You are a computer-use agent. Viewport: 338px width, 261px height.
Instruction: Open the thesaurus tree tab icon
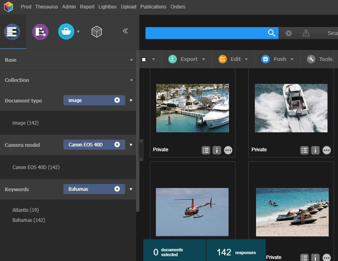pyautogui.click(x=40, y=32)
